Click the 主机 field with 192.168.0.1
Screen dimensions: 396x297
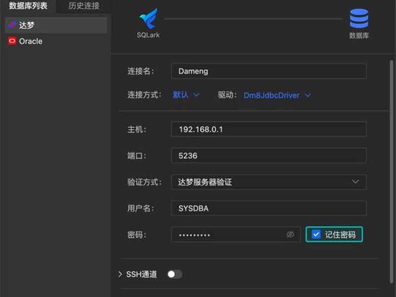[x=269, y=129]
